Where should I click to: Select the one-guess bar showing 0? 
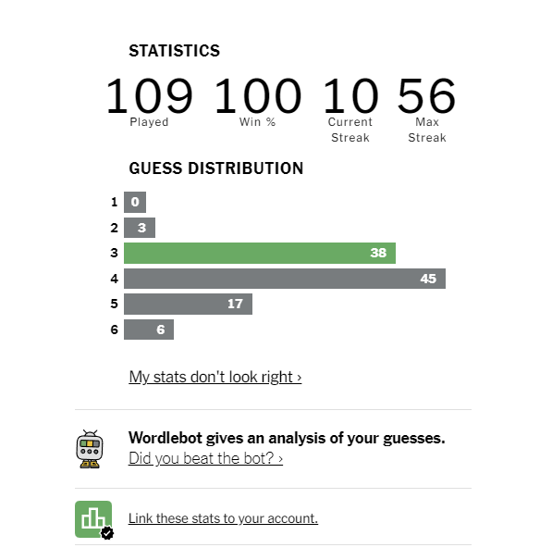click(x=135, y=202)
